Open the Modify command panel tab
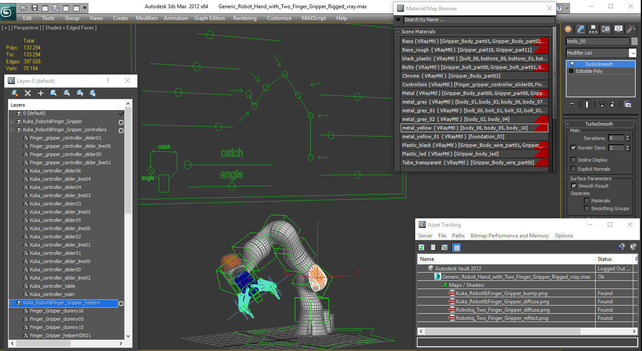The width and height of the screenshot is (642, 351). pos(581,29)
